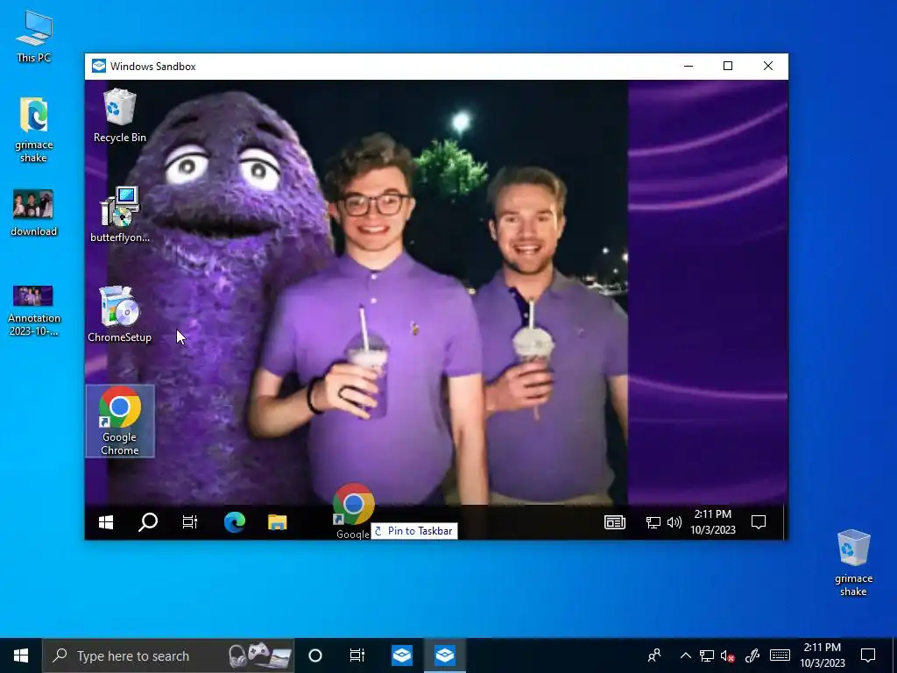The height and width of the screenshot is (673, 897).
Task: Select grimace shake Edge file on host desktop
Action: click(x=34, y=130)
